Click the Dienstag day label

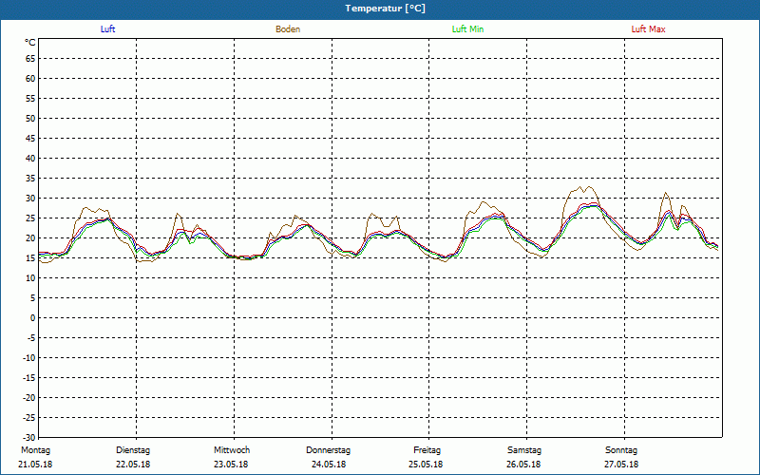pyautogui.click(x=133, y=450)
